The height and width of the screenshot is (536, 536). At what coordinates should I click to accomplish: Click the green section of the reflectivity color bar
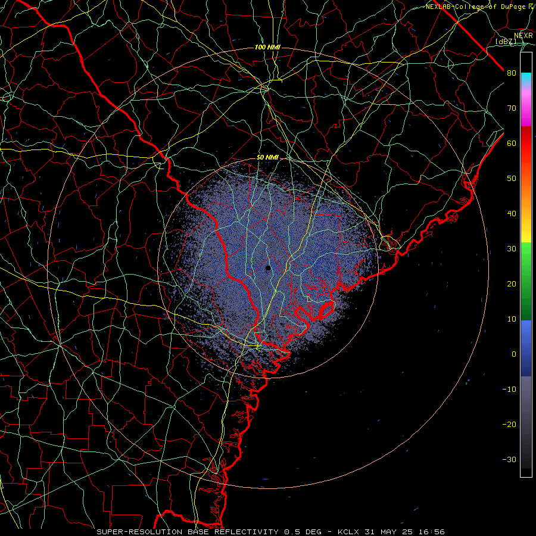point(526,281)
